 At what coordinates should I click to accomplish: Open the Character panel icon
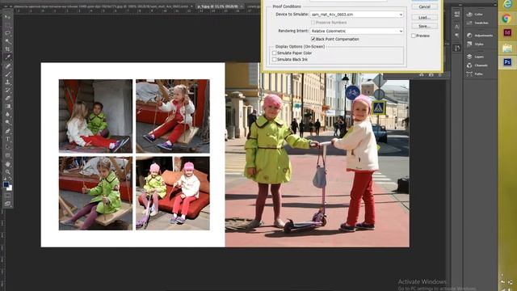[x=457, y=27]
